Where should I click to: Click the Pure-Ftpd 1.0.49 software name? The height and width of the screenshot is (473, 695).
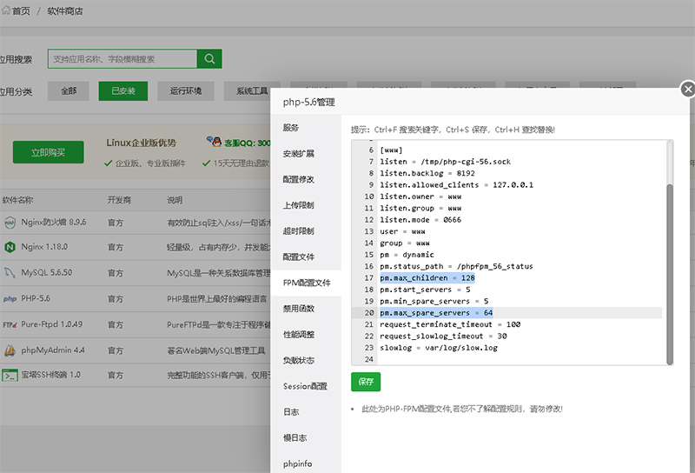pos(51,324)
